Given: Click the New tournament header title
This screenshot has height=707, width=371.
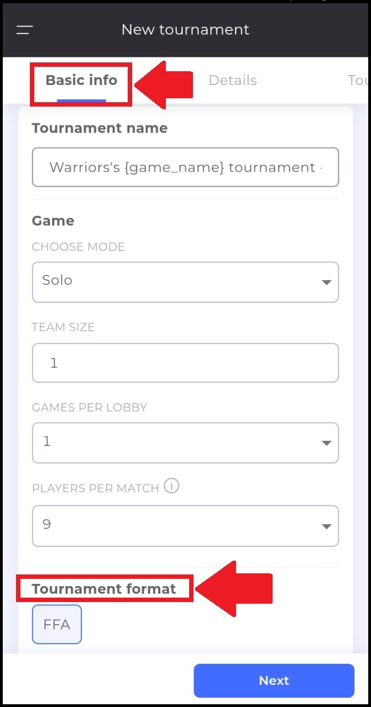Looking at the screenshot, I should point(185,29).
